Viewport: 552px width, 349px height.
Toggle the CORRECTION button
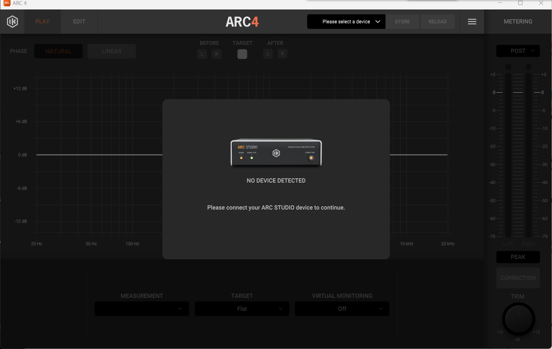pos(518,278)
